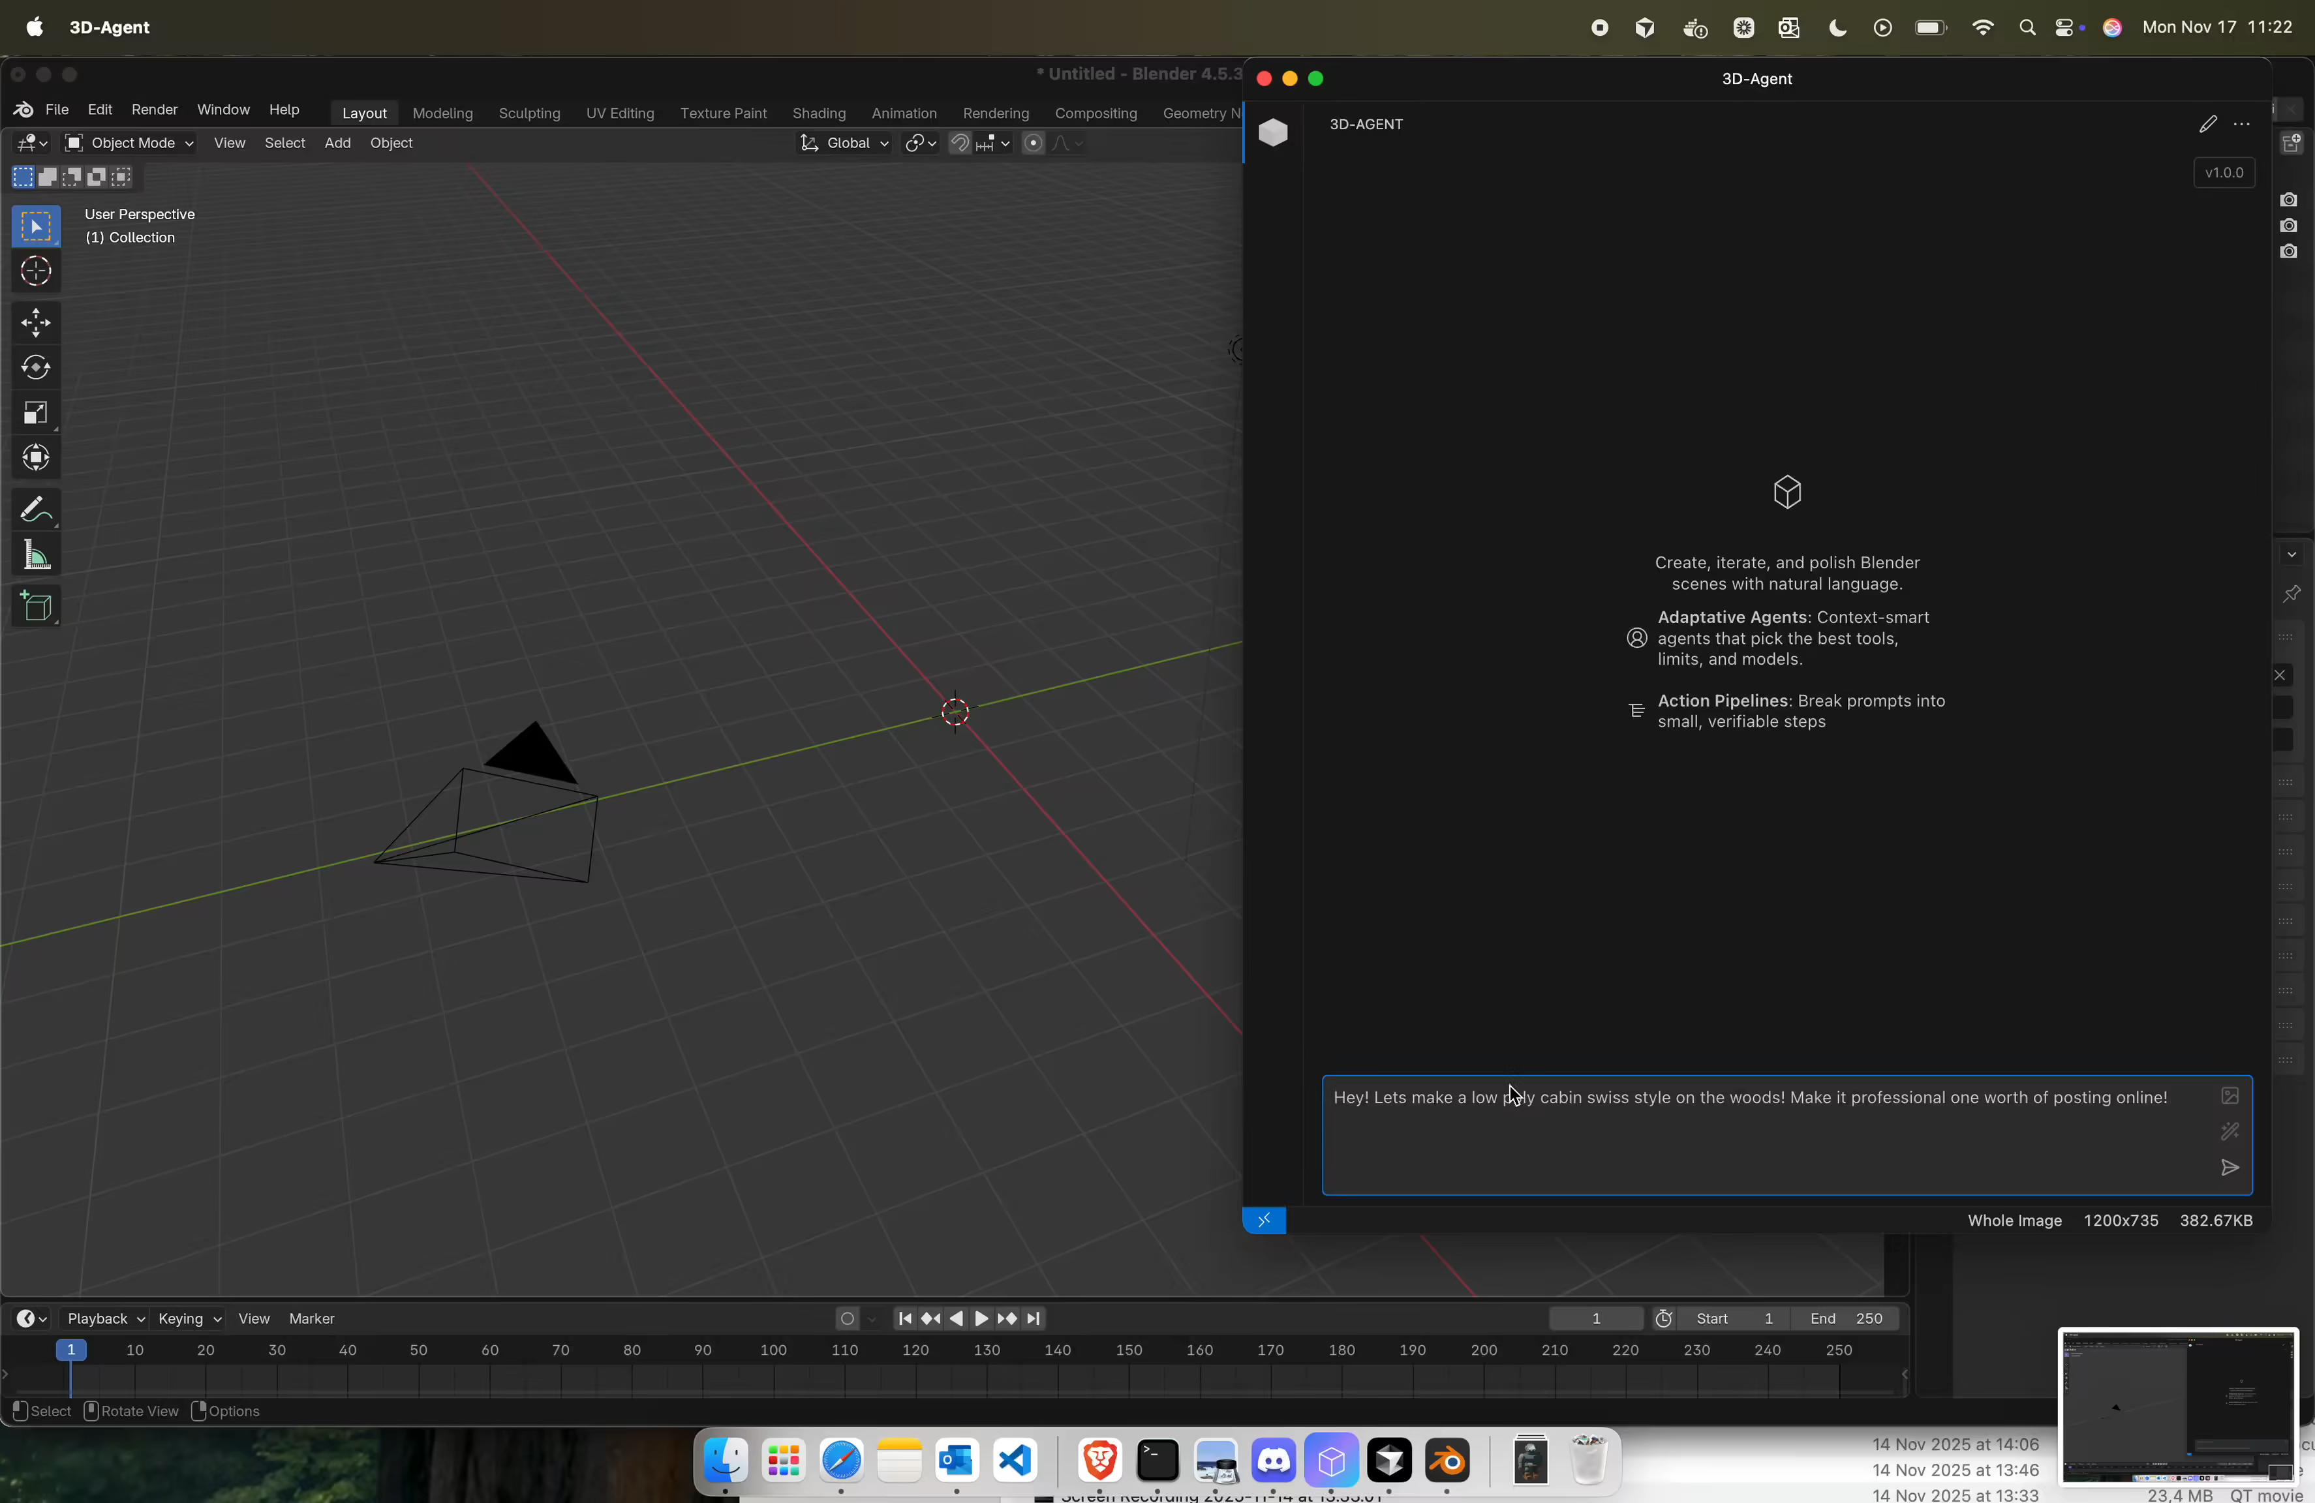Select the Rotate tool in the toolbar
The height and width of the screenshot is (1503, 2315).
[x=36, y=367]
